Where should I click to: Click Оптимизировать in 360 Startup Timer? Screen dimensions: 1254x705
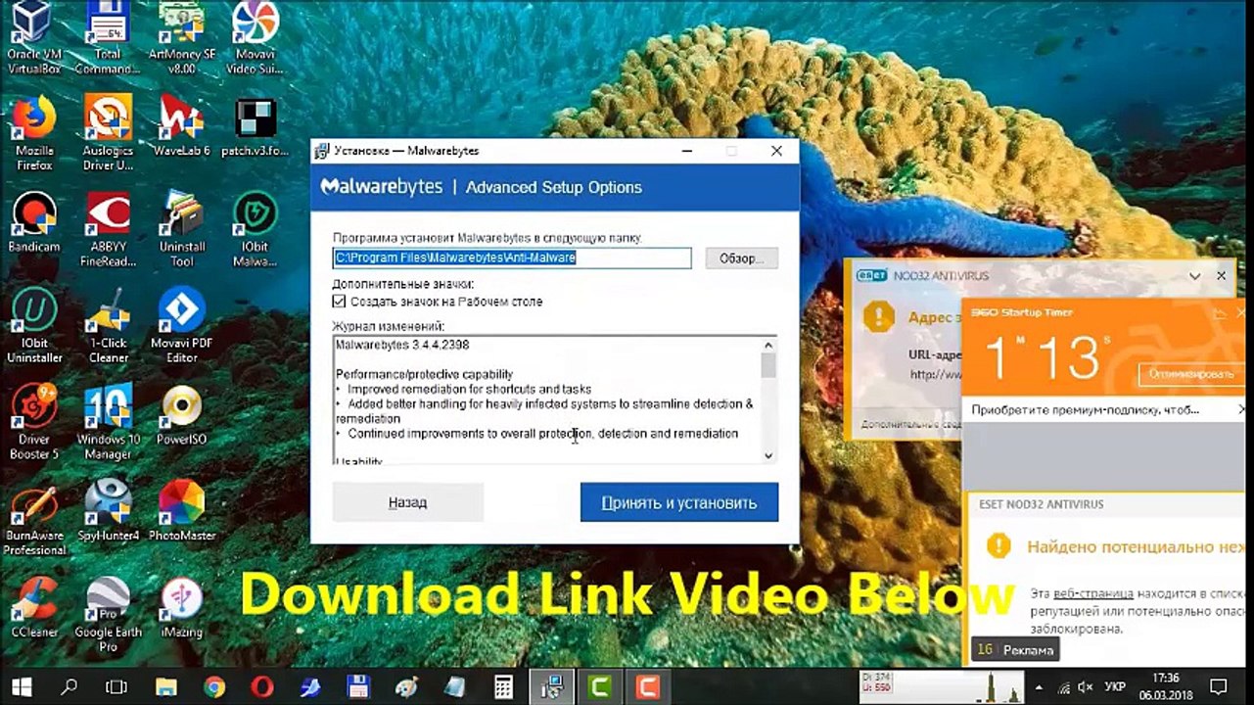[1190, 374]
